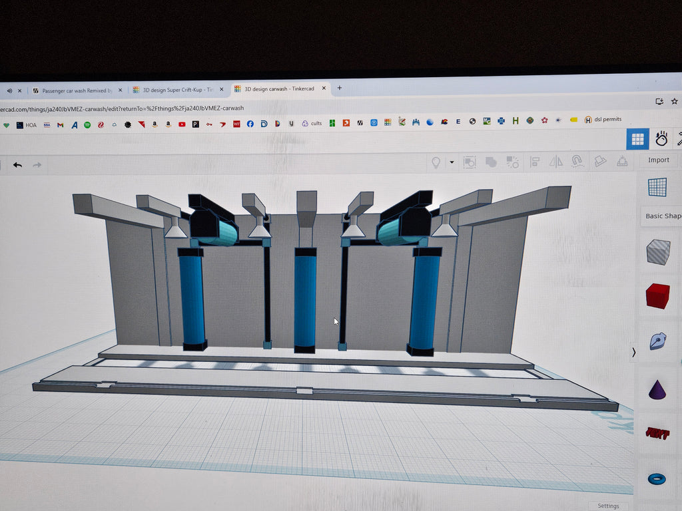Open the Align tool
This screenshot has width=682, height=511.
[535, 162]
